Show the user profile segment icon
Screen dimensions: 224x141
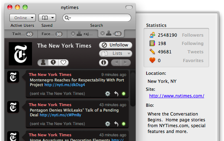(x=43, y=63)
